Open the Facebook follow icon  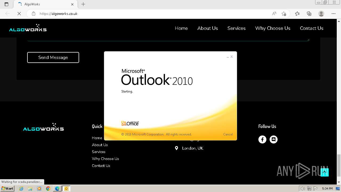(262, 139)
